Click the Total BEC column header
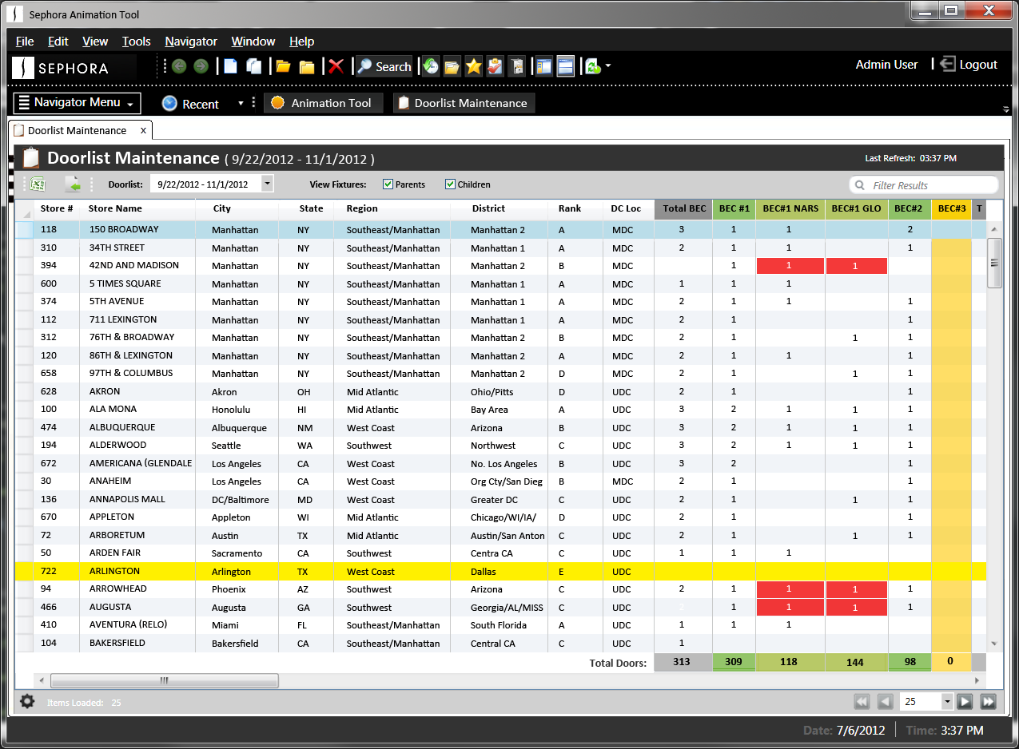This screenshot has width=1019, height=749. 684,208
